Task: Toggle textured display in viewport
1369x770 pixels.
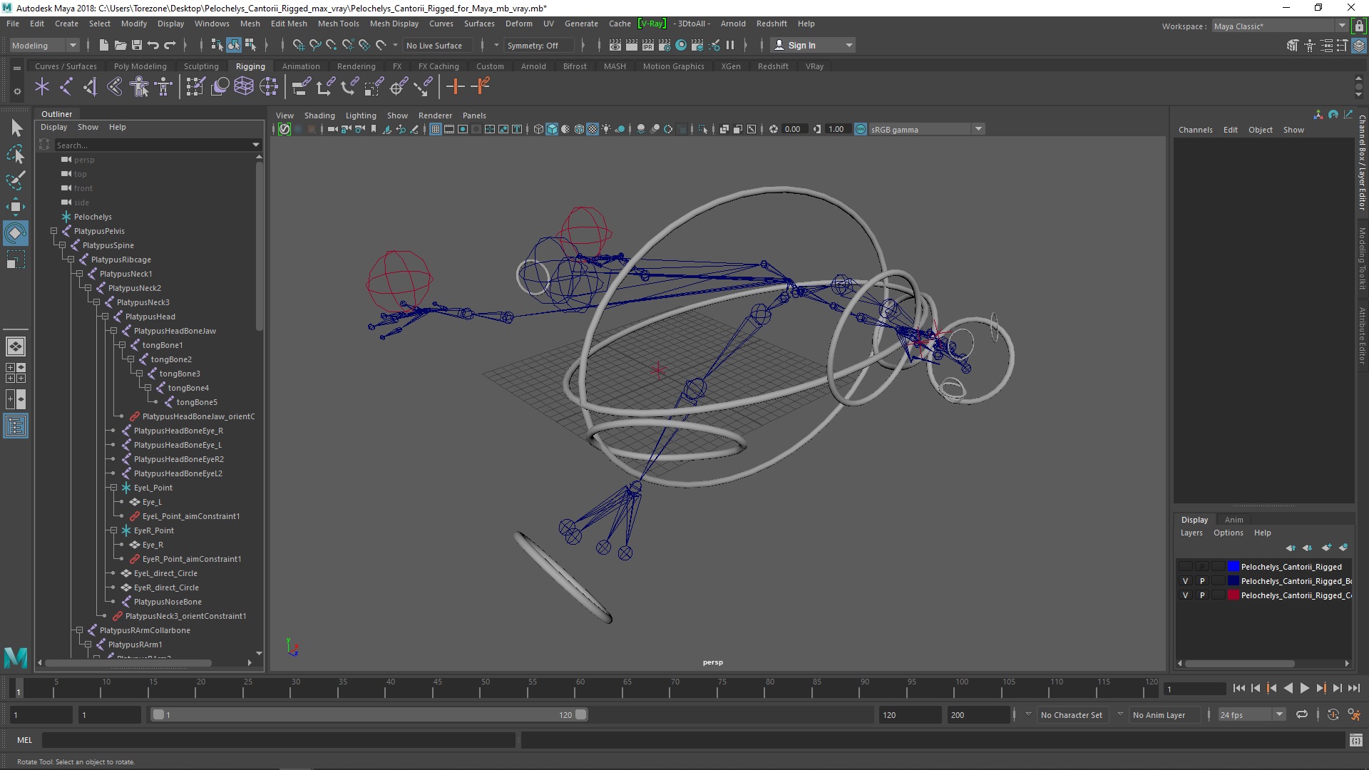Action: pyautogui.click(x=593, y=129)
